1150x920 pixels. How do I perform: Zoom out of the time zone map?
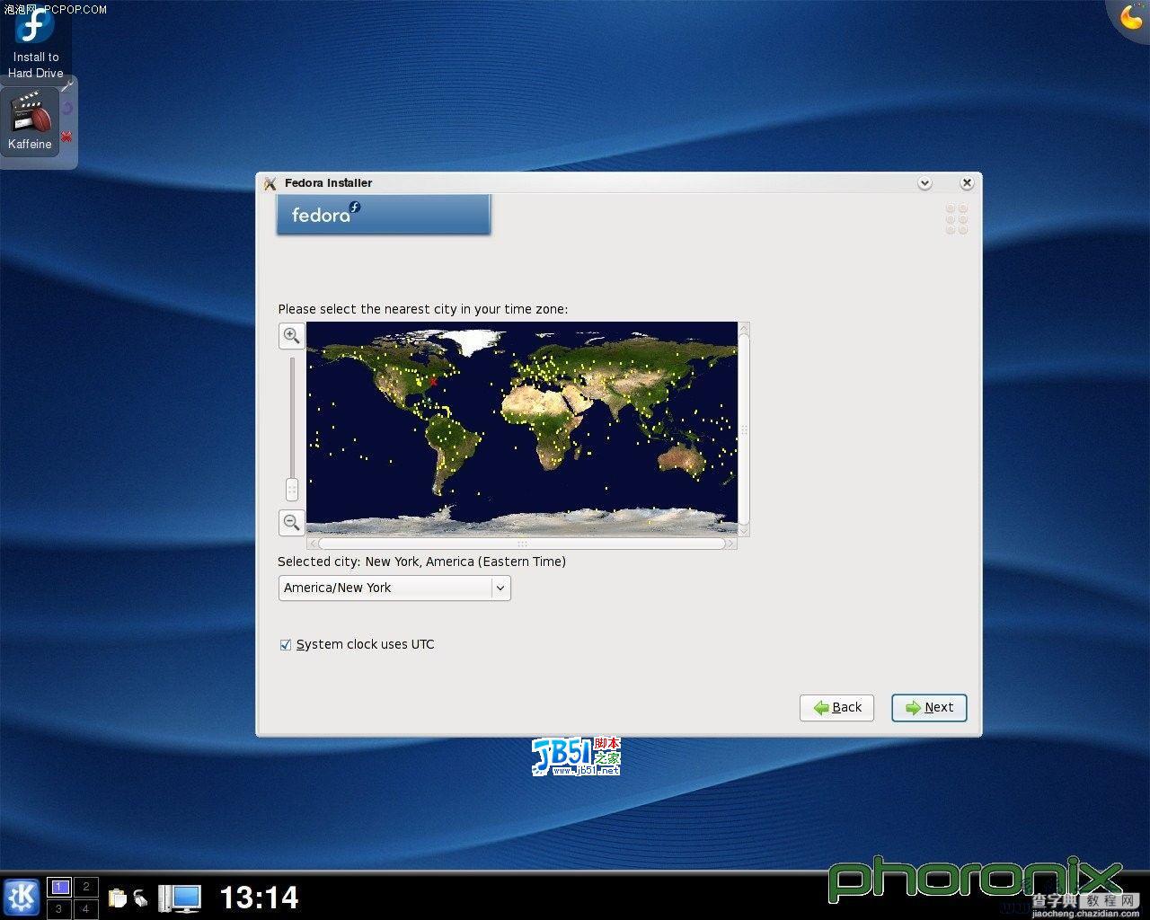pyautogui.click(x=291, y=522)
